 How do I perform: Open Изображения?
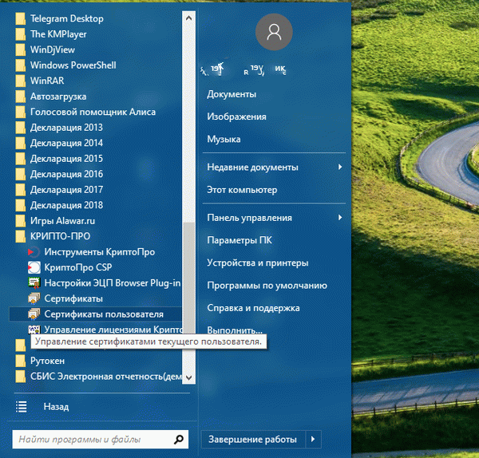pos(237,116)
